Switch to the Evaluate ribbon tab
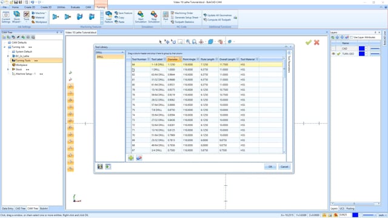The width and height of the screenshot is (388, 218). (75, 7)
